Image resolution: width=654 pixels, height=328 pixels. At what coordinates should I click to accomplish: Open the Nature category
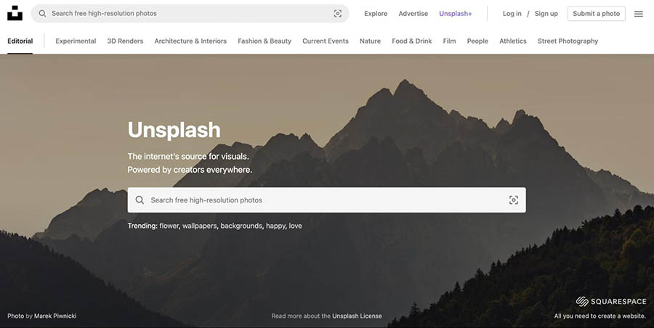(x=370, y=41)
